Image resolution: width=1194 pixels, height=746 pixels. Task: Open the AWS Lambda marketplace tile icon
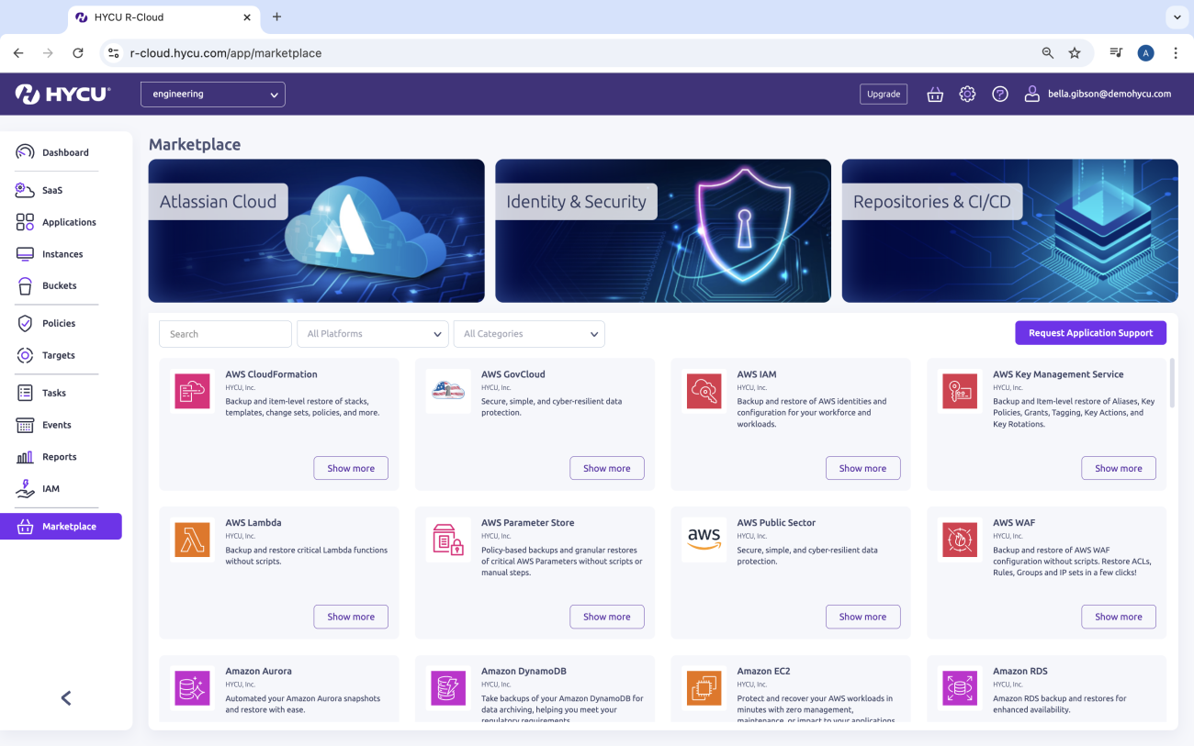coord(192,540)
